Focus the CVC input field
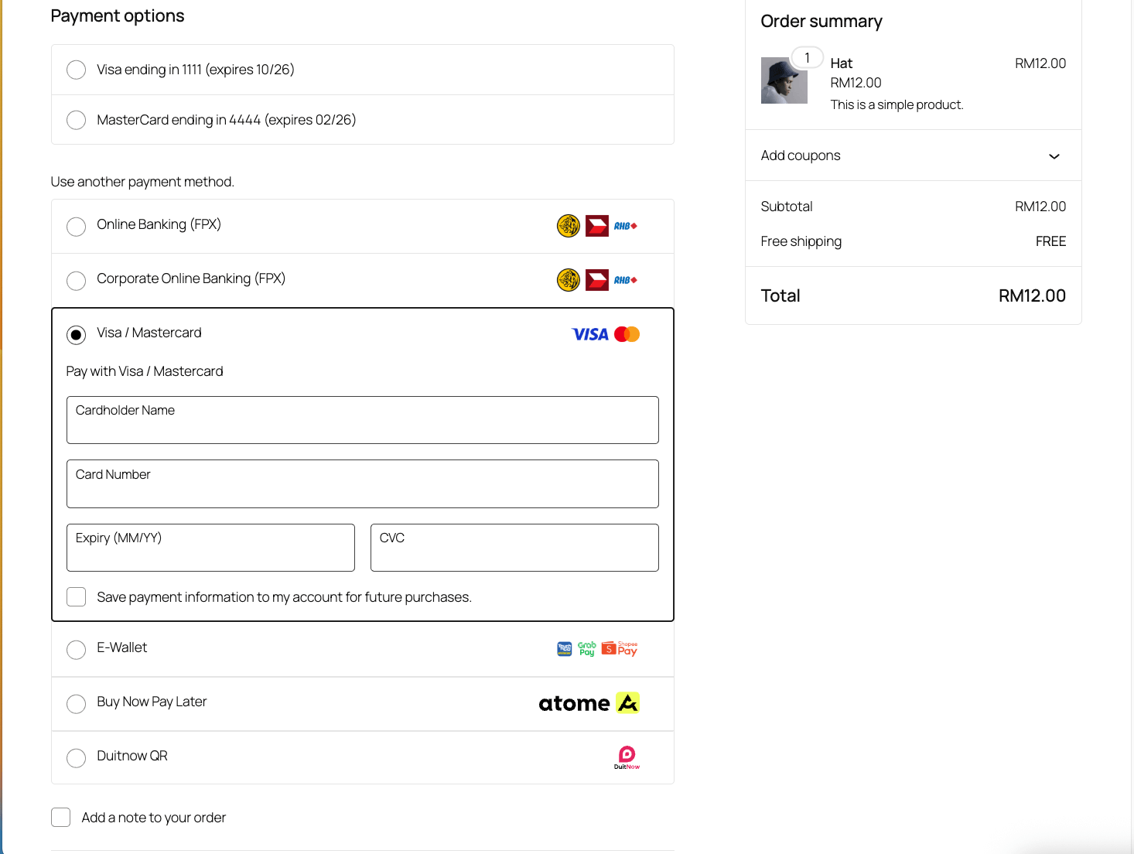 tap(514, 548)
